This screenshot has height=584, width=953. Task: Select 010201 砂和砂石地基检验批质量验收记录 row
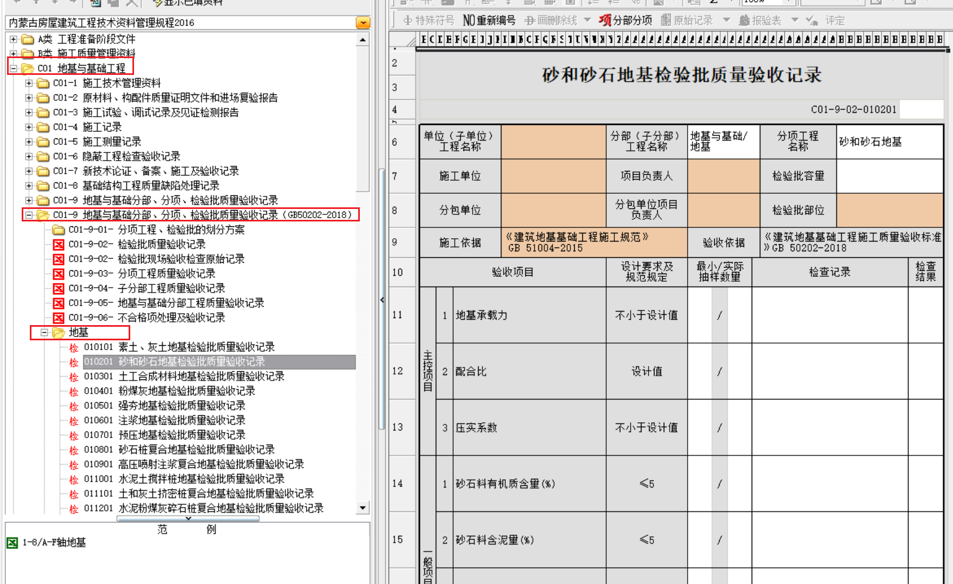(x=219, y=361)
